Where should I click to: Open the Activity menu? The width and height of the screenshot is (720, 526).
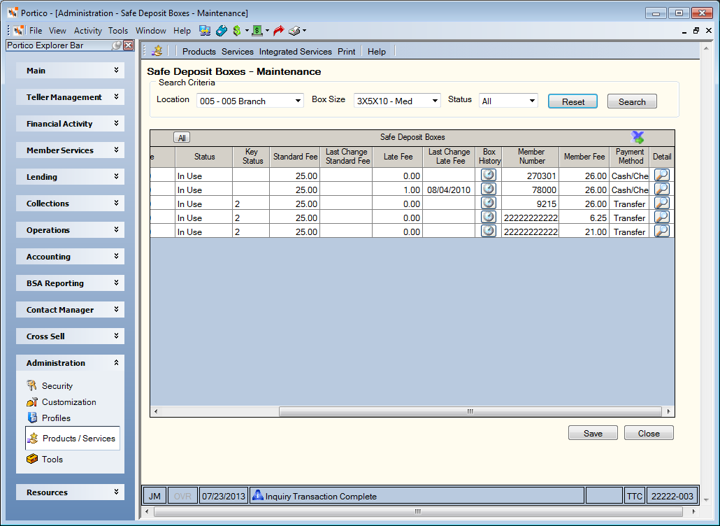[x=87, y=31]
